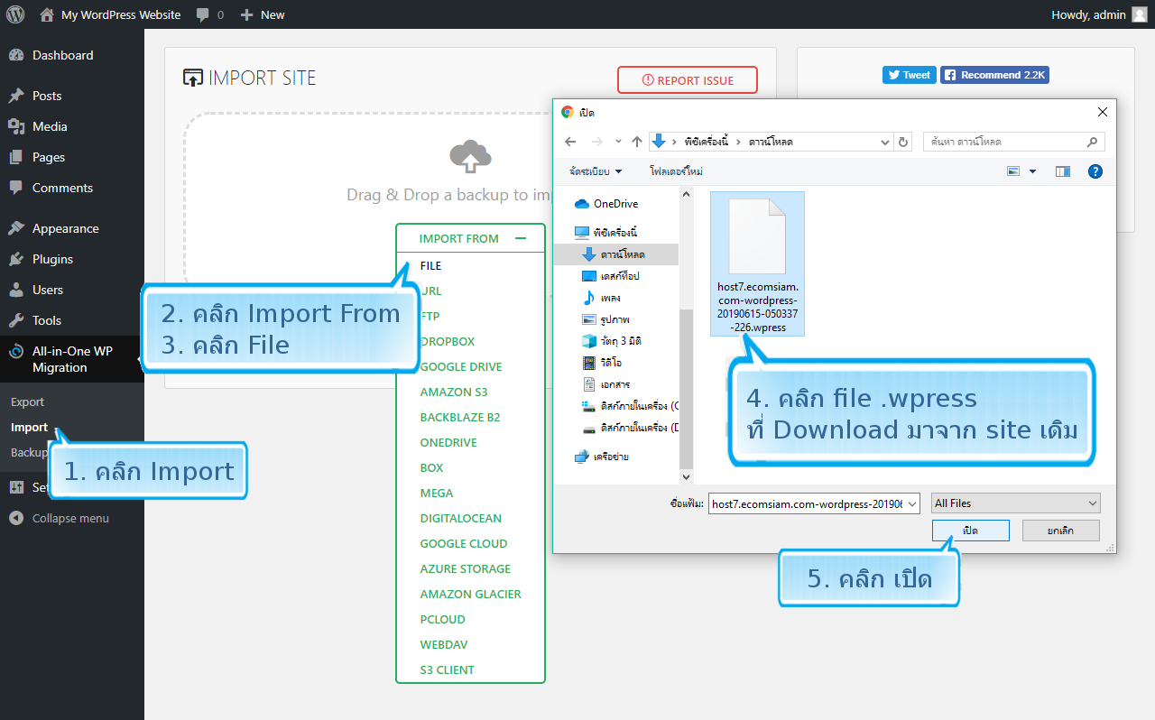Screen dimensions: 1155x720
Task: Open the view options dropdown arrow
Action: click(x=1033, y=171)
